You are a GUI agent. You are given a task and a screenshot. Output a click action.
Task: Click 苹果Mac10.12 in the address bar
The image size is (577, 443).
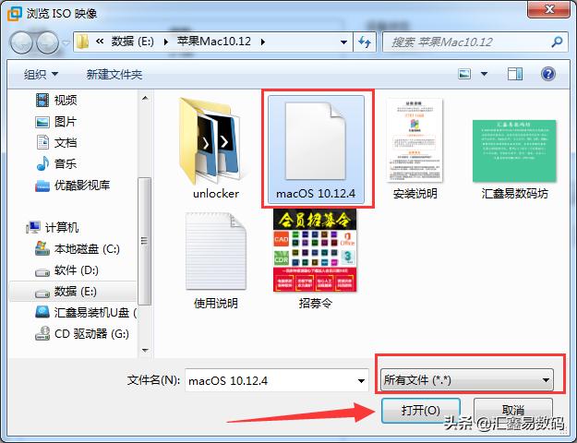214,42
